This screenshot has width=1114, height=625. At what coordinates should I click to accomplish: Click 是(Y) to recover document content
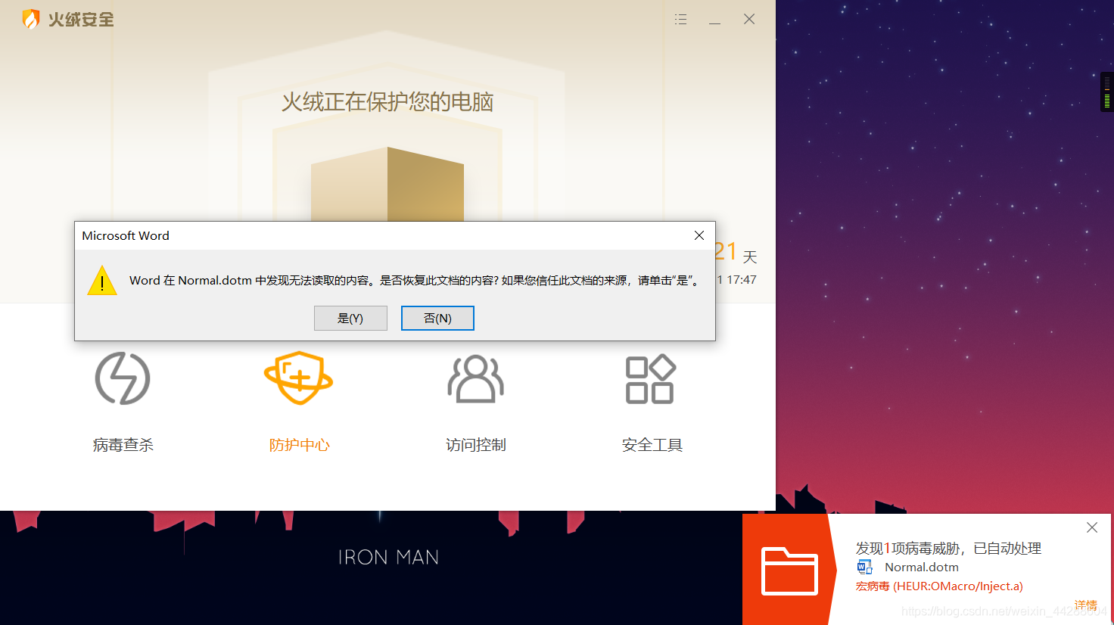[x=350, y=319]
